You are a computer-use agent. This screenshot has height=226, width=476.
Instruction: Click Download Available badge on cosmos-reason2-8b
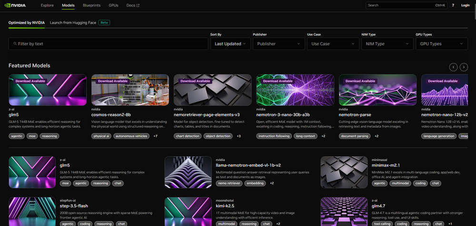pos(113,81)
